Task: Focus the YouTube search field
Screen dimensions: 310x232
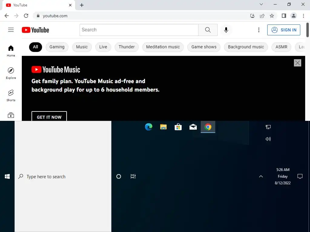Action: tap(139, 30)
